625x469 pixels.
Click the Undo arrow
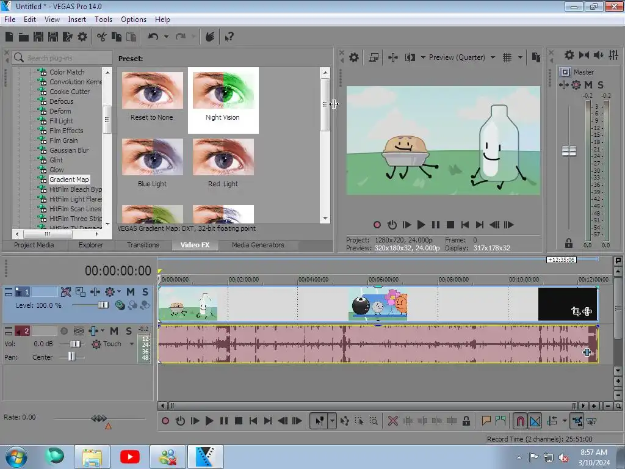pyautogui.click(x=153, y=37)
